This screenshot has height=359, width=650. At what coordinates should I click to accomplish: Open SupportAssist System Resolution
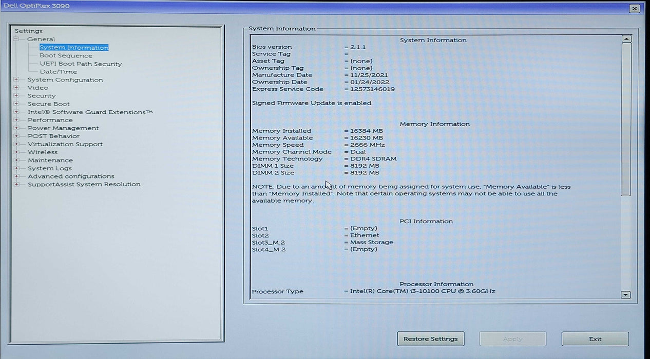(84, 184)
